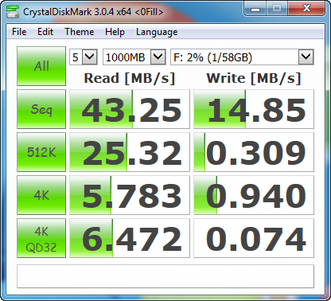
Task: Start the Seq benchmark test
Action: click(x=41, y=109)
